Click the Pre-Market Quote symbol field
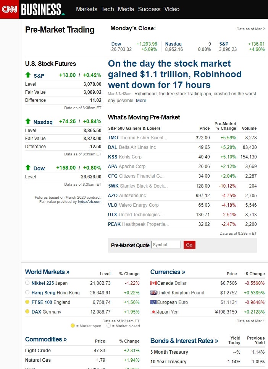268x369 pixels. [x=166, y=245]
